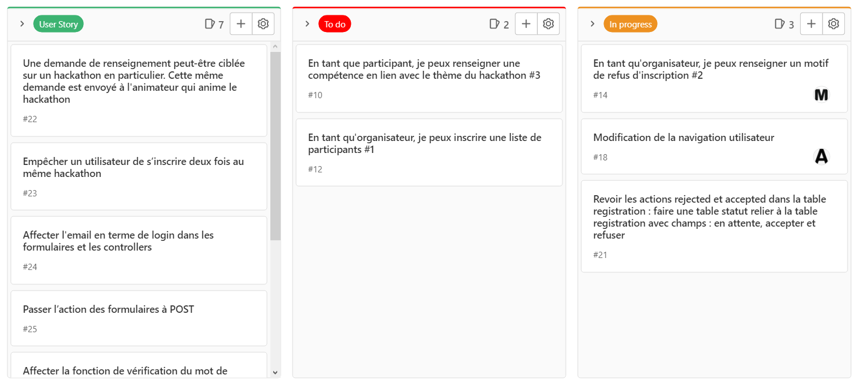This screenshot has width=859, height=383.
Task: Open In progress list settings gear
Action: tap(833, 24)
